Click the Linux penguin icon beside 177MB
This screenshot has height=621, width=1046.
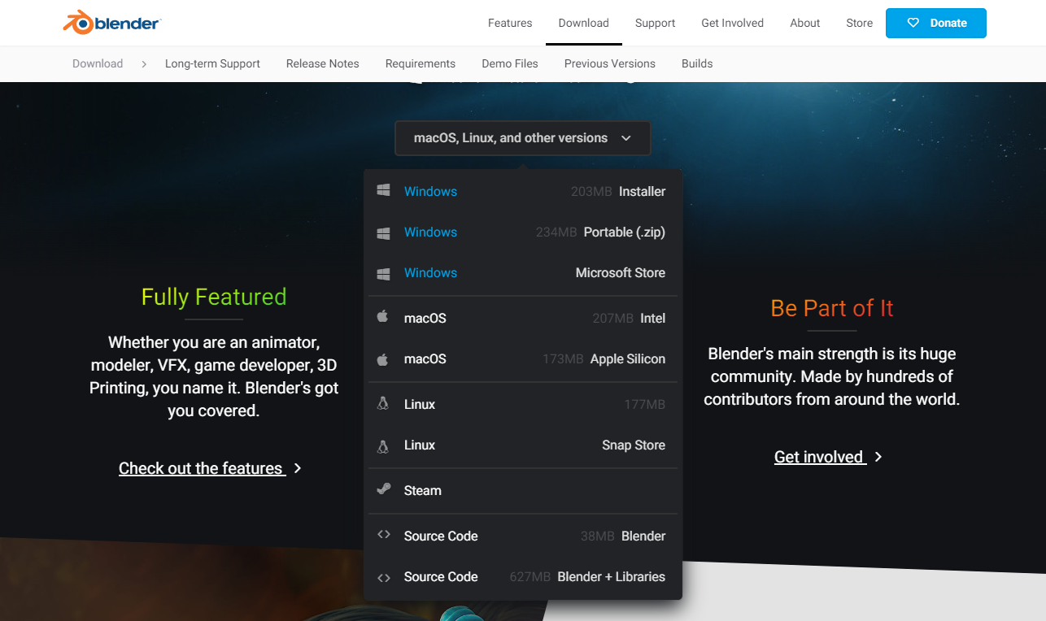click(383, 404)
